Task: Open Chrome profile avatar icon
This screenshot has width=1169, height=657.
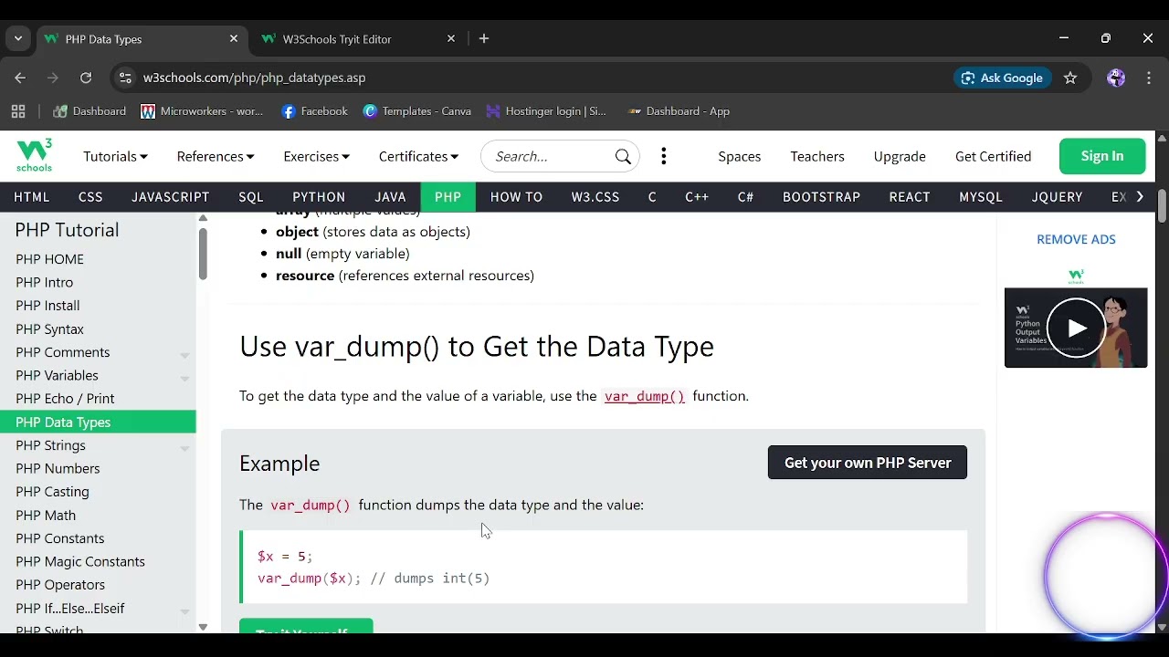Action: click(x=1115, y=78)
